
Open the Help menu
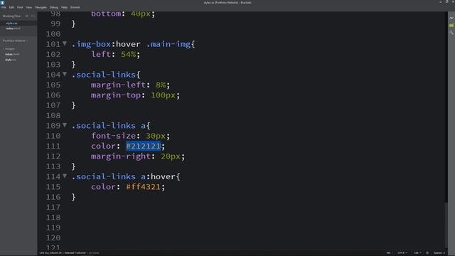[x=64, y=7]
